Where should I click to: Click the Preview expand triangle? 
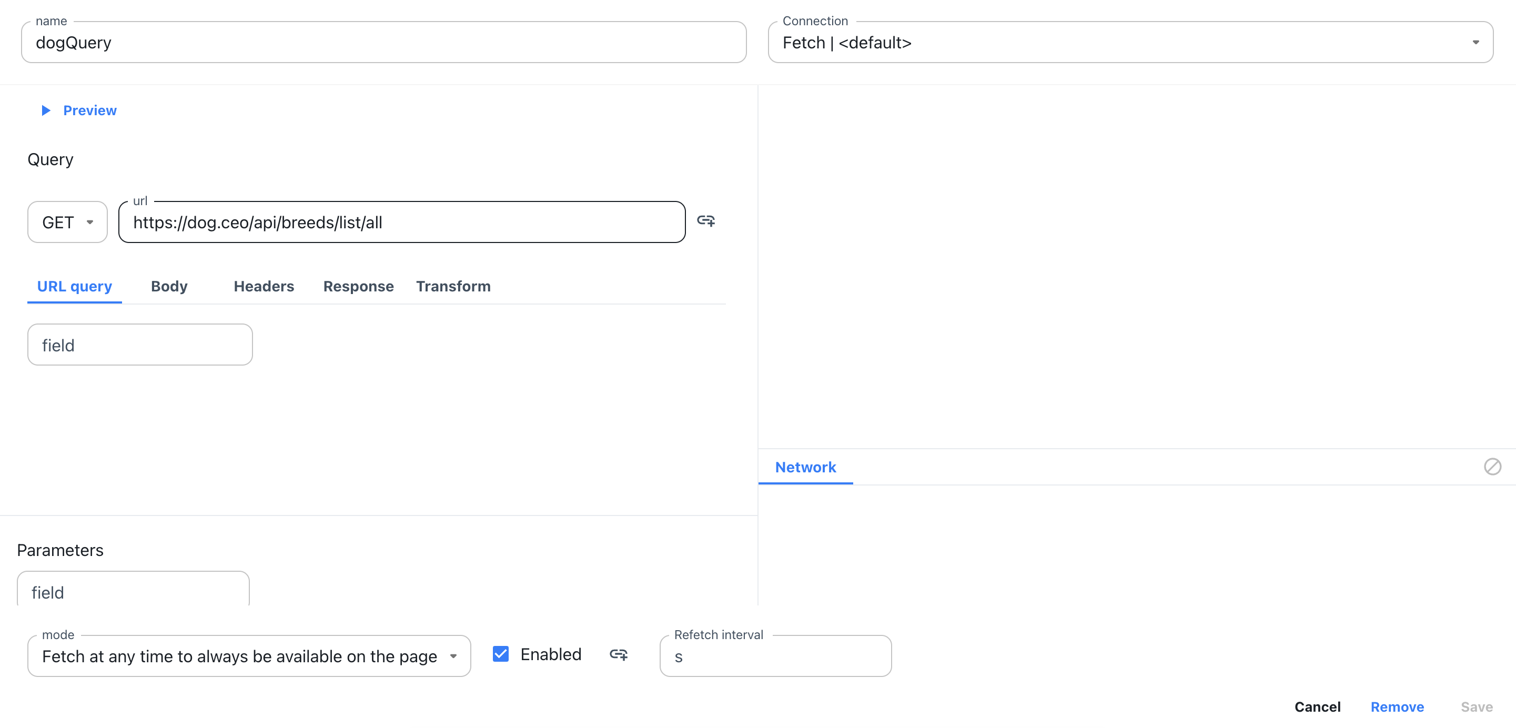[45, 109]
